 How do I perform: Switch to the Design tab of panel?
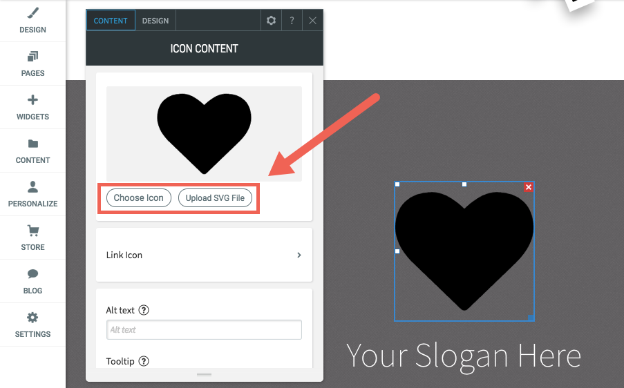tap(155, 20)
